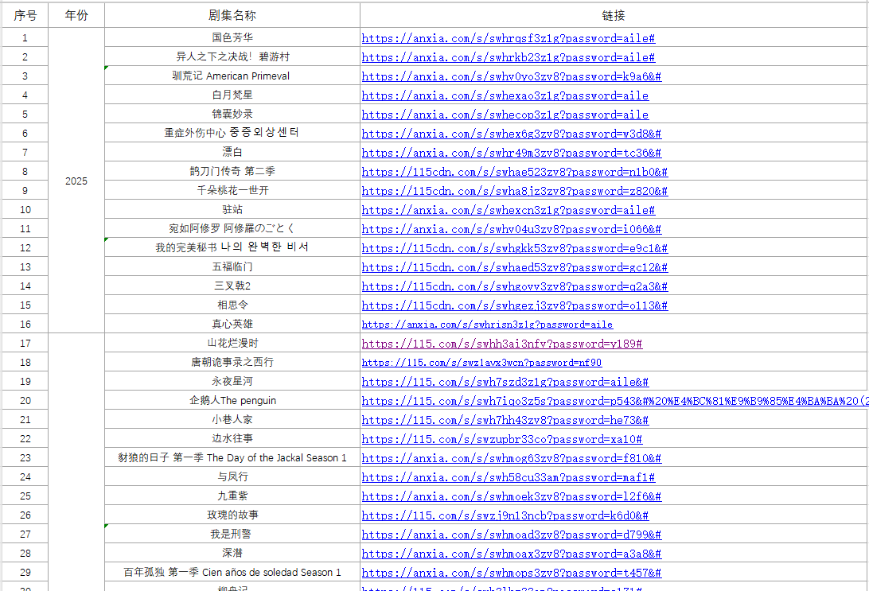Open the link for 永夜星河
This screenshot has width=869, height=591.
click(x=505, y=382)
